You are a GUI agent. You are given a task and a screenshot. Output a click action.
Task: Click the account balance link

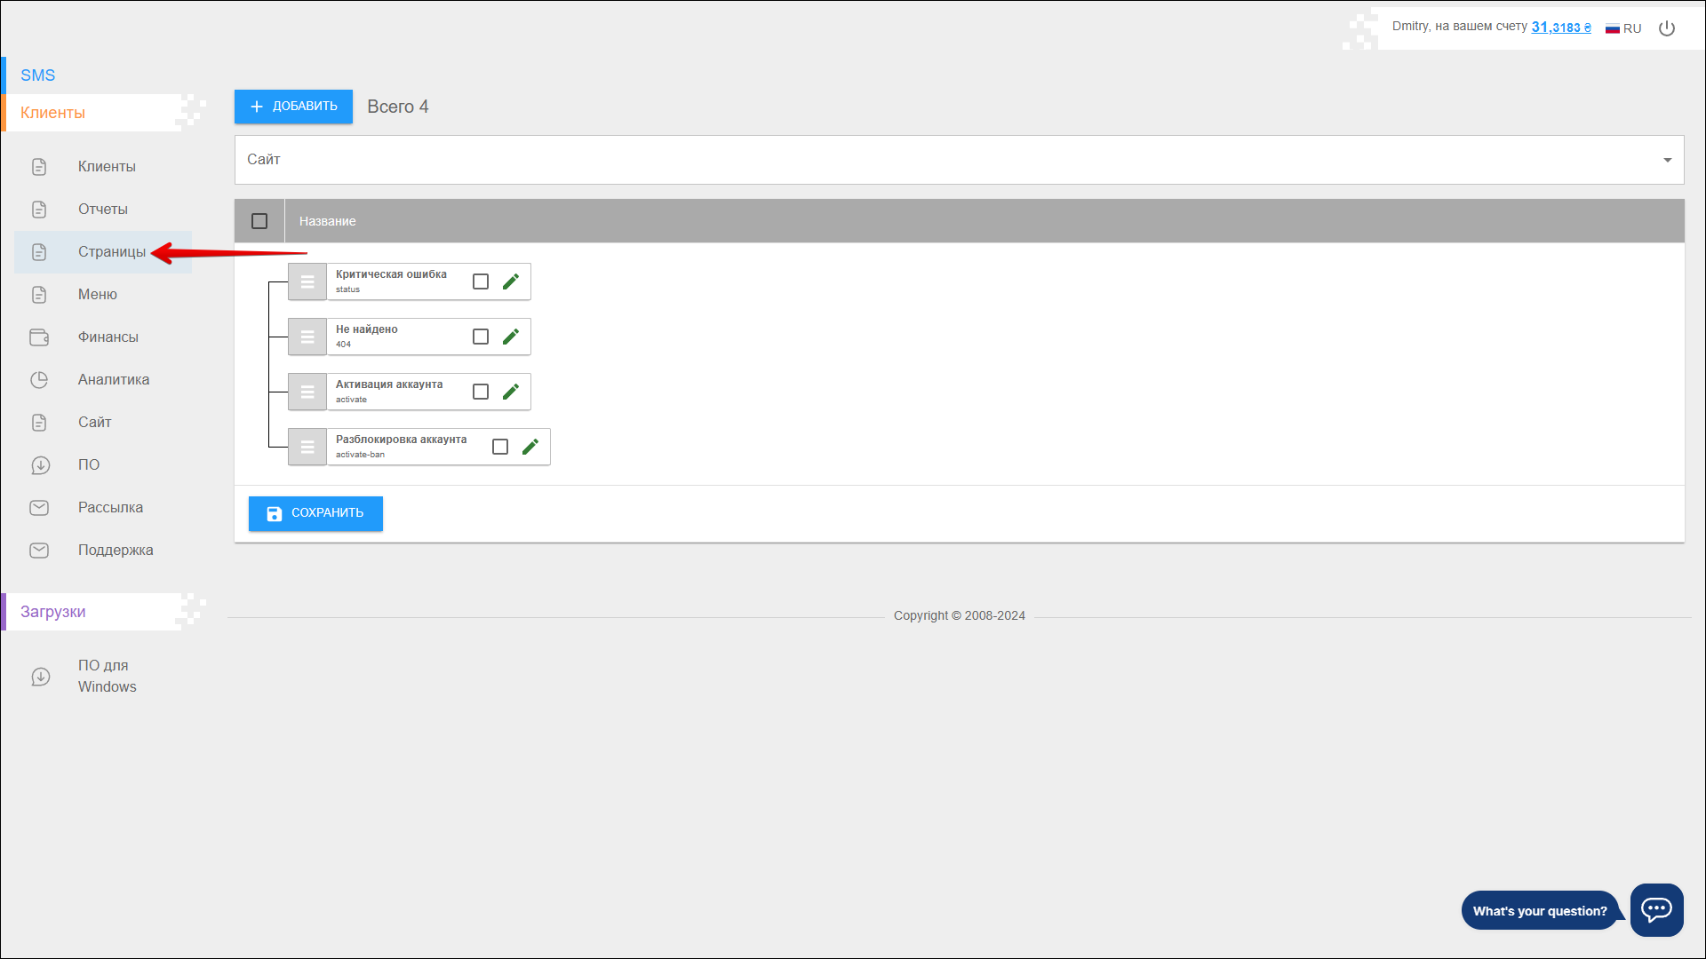click(x=1561, y=28)
